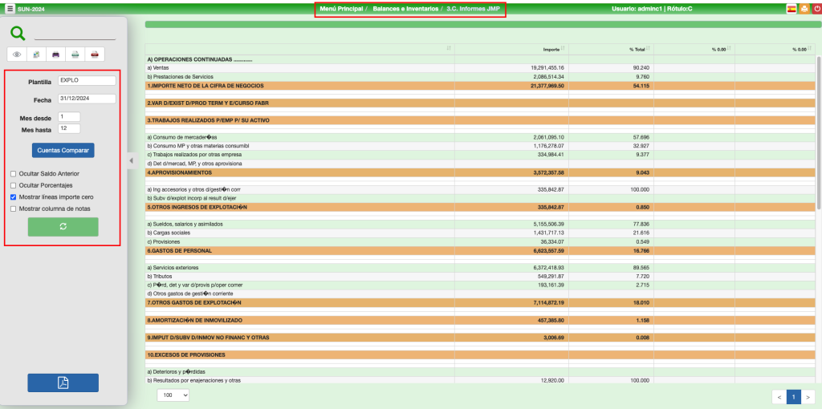Open the 100 rows-per-page dropdown
This screenshot has height=409, width=822.
click(173, 395)
